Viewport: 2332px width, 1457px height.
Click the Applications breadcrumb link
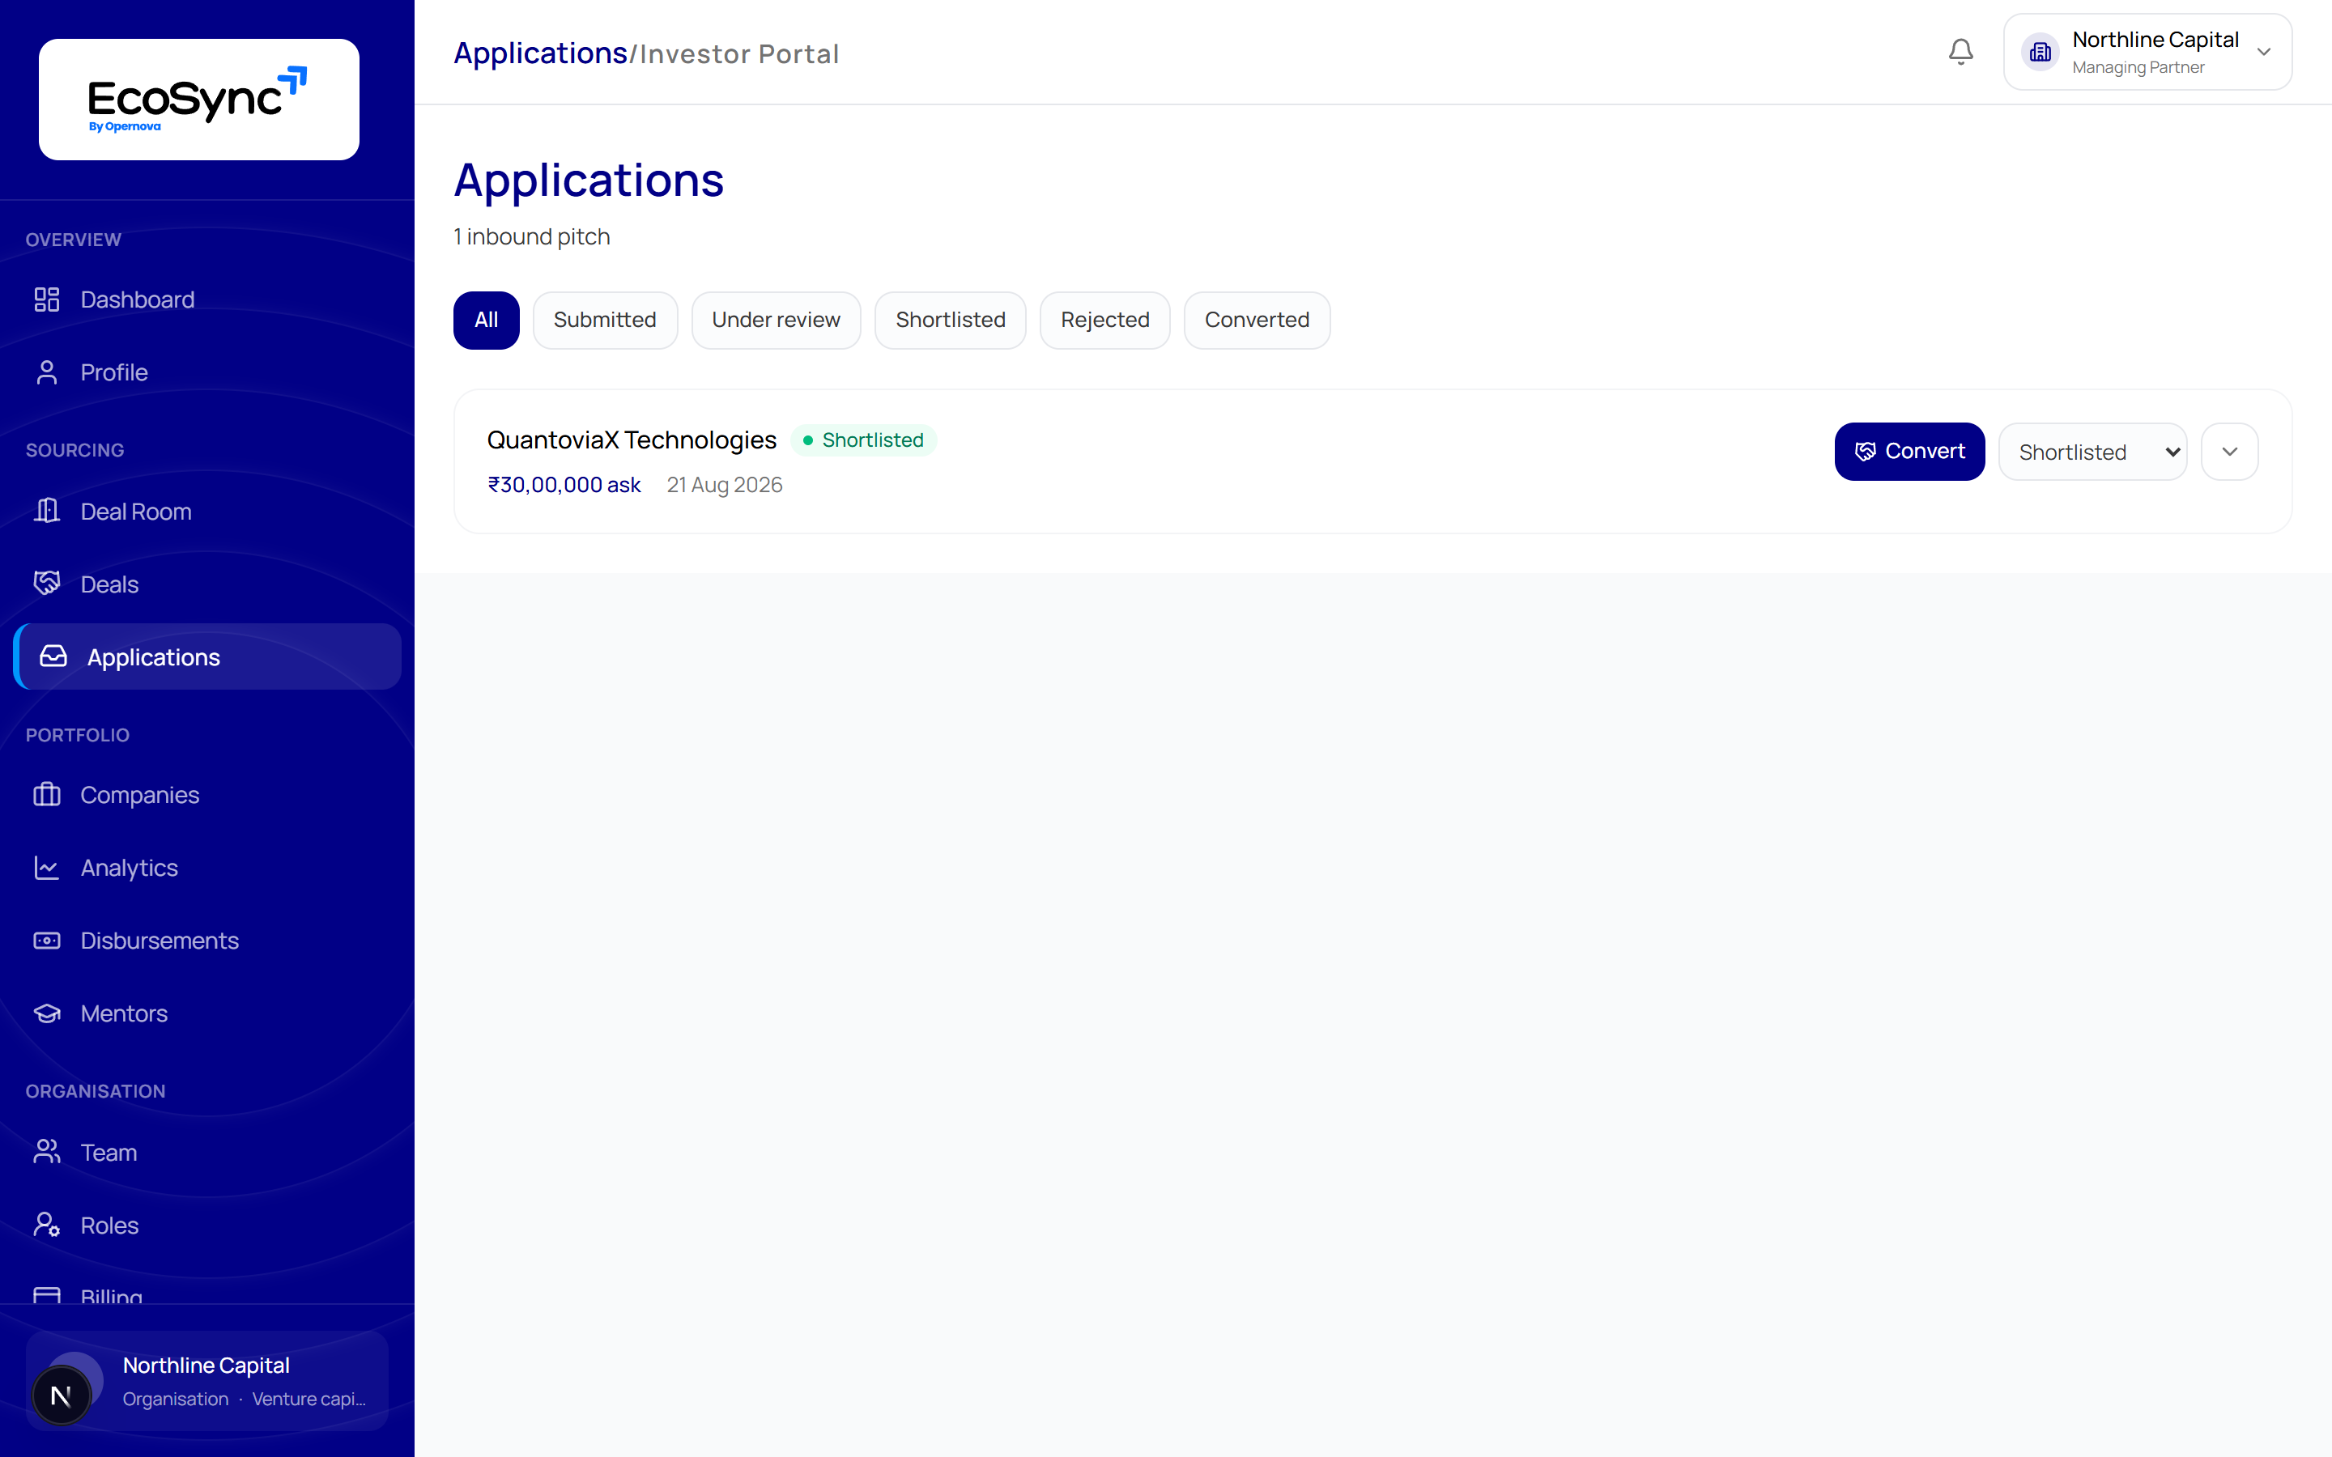[539, 53]
